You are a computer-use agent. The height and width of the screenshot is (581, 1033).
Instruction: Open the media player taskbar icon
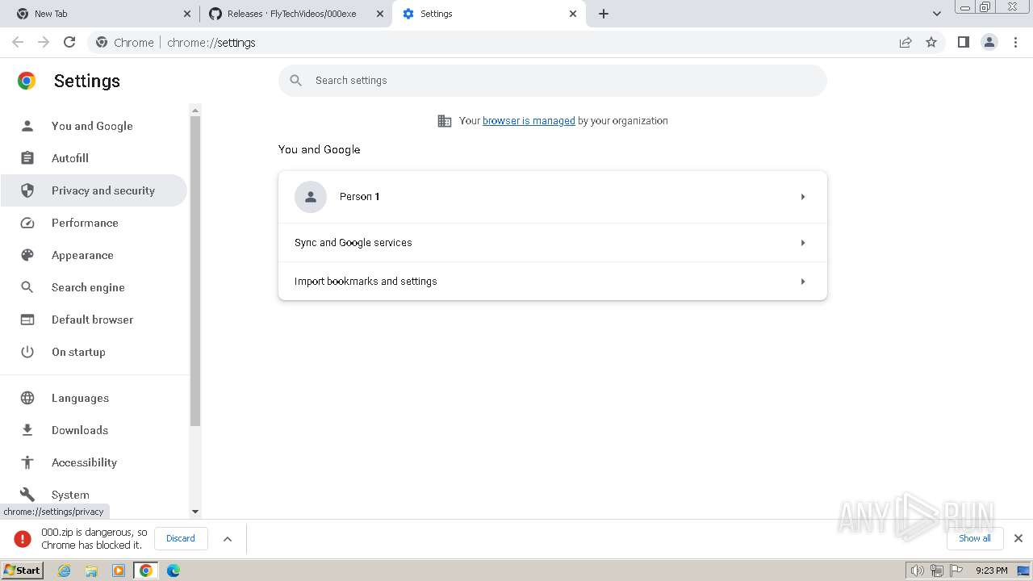[119, 571]
